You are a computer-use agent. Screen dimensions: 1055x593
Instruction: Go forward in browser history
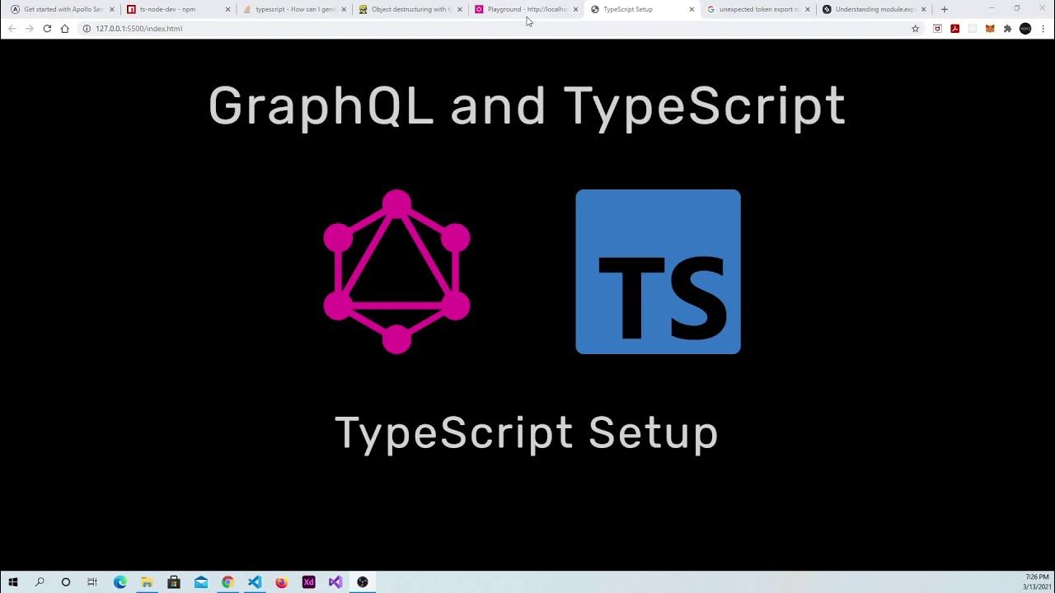tap(30, 29)
